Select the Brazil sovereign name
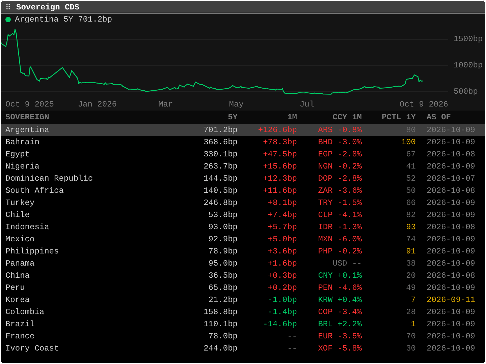 (x=20, y=324)
